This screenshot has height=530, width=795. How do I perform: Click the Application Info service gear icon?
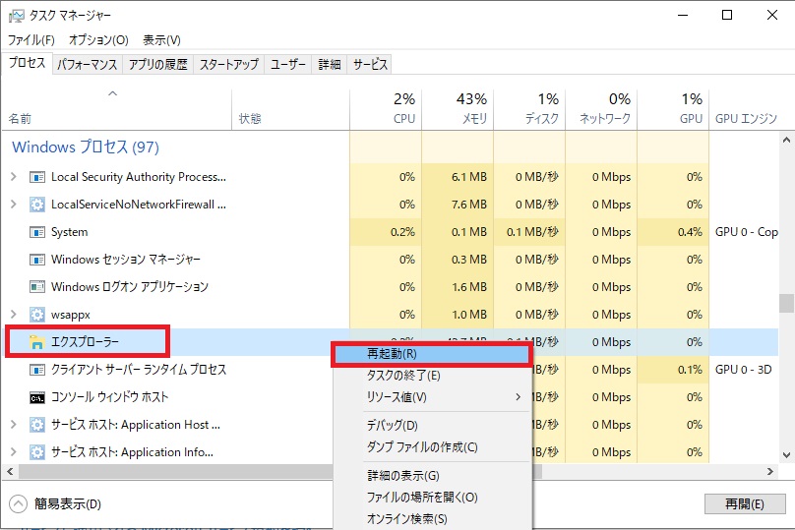point(37,452)
